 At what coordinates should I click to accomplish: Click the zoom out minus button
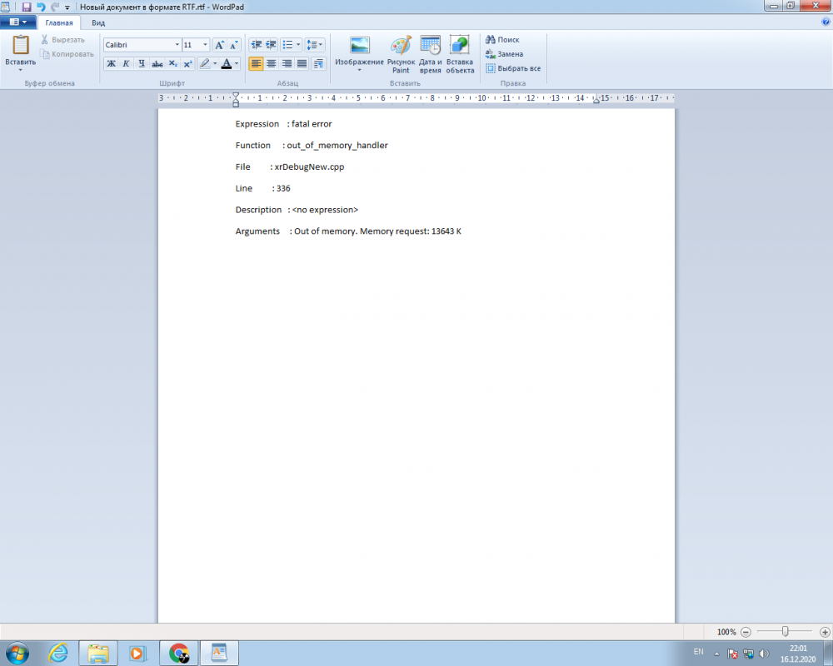pyautogui.click(x=746, y=632)
